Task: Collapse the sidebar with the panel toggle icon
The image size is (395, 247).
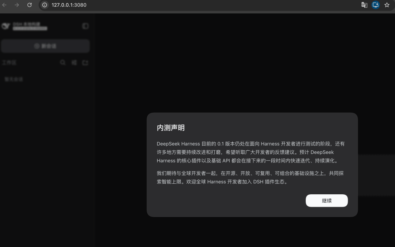Action: (x=85, y=26)
